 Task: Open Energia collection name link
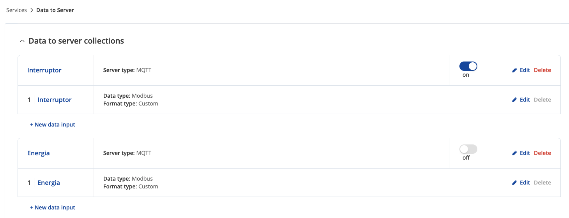click(x=39, y=153)
